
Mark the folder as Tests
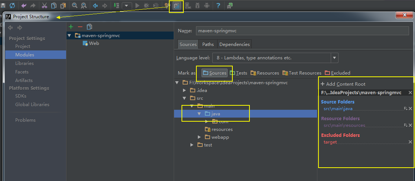[x=238, y=73]
